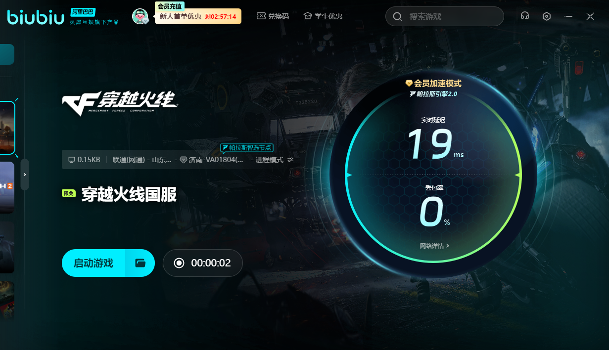The image size is (609, 350).
Task: Click the 限免 free badge
Action: click(x=68, y=194)
